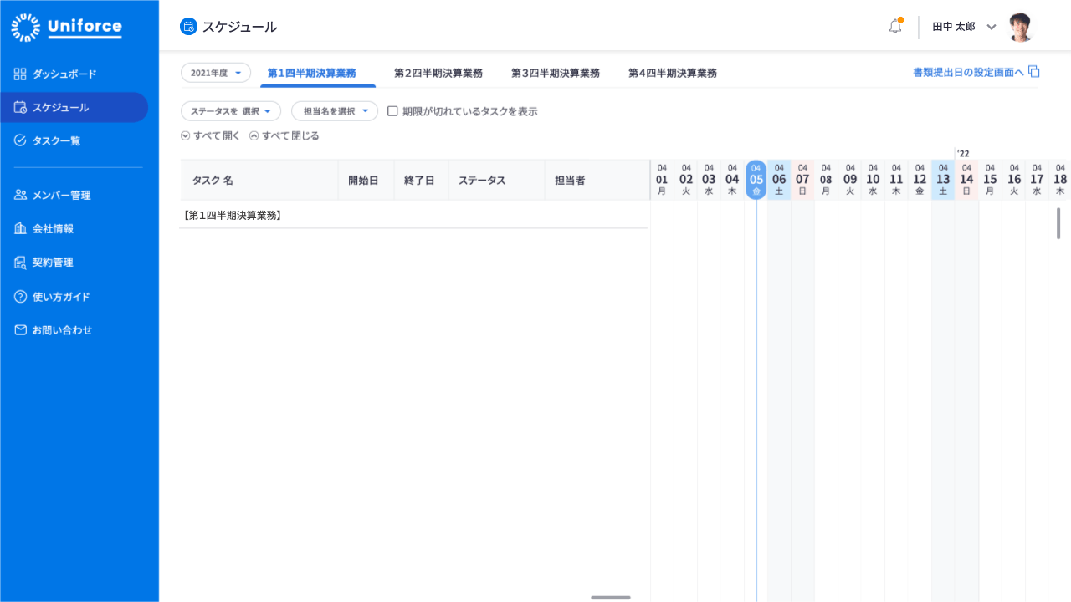Viewport: 1071px width, 602px height.
Task: Click the 04/13 土 date column
Action: pyautogui.click(x=943, y=179)
